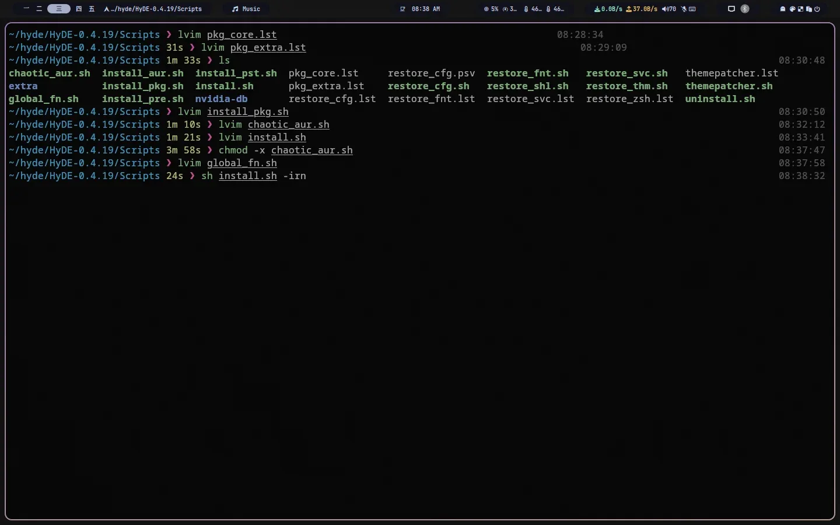Click "restore_fnt.sh" in the file listing
This screenshot has height=525, width=840.
tap(528, 73)
